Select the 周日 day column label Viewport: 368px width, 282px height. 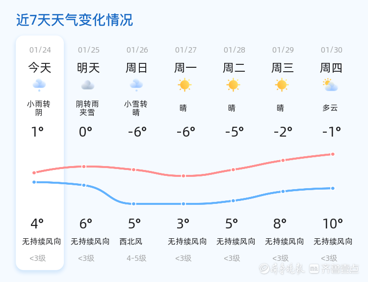point(136,68)
